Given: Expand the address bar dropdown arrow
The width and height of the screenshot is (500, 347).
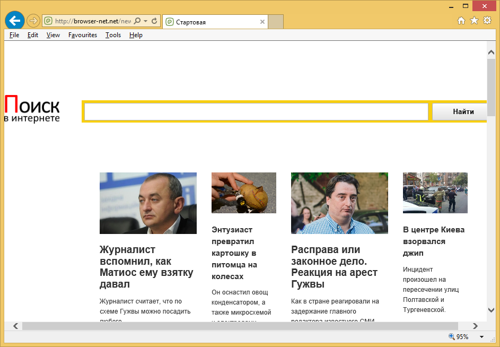Looking at the screenshot, I should tap(145, 21).
